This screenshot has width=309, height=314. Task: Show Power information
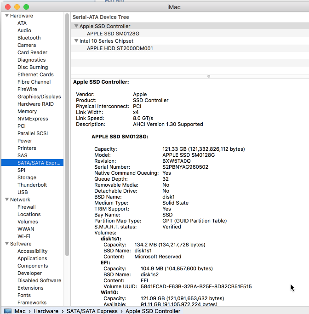(25, 141)
